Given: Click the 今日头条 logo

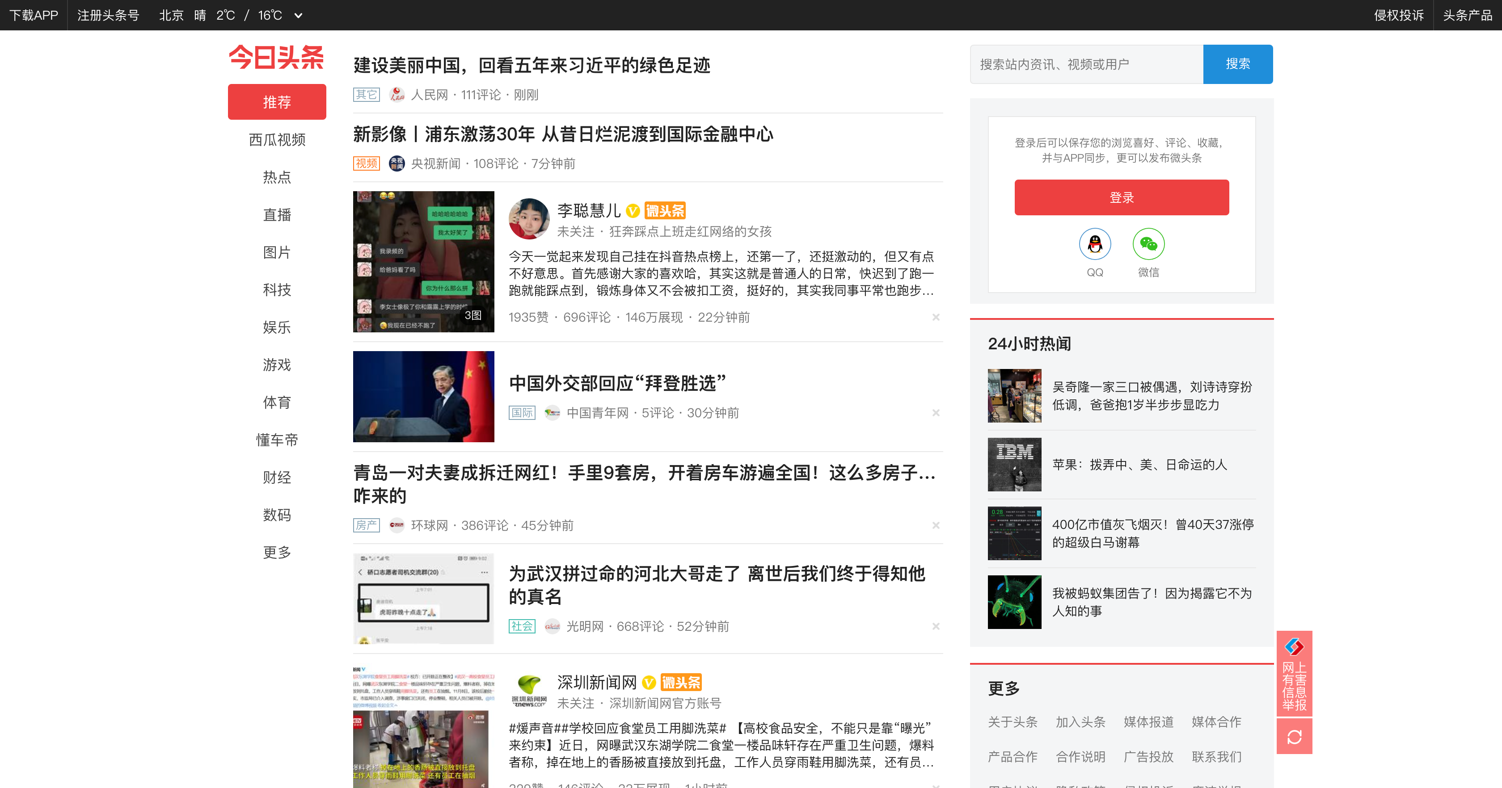Looking at the screenshot, I should point(276,58).
